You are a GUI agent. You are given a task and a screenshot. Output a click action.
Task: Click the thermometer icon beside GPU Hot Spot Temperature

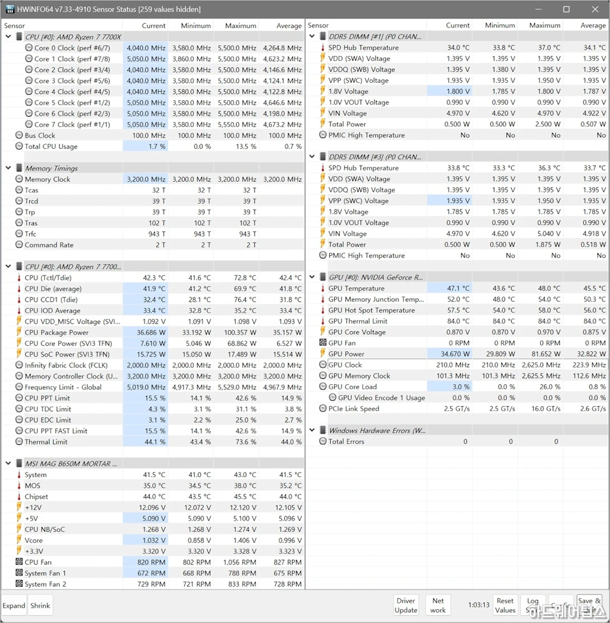tap(323, 310)
